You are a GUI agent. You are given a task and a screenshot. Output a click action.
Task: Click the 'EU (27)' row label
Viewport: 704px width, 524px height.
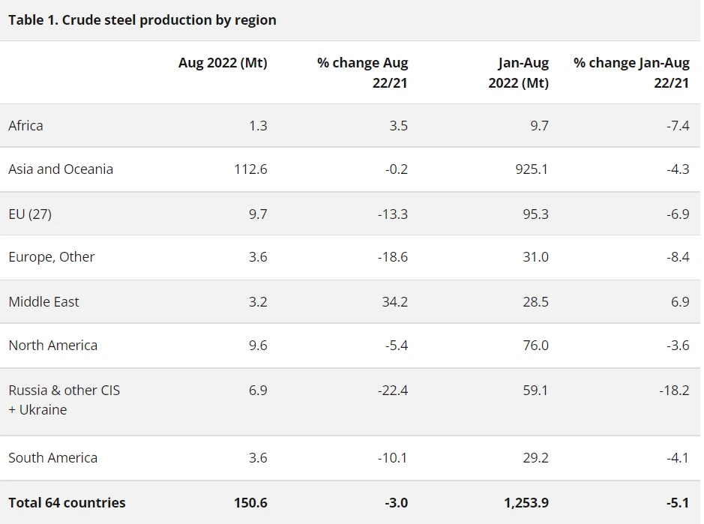click(30, 214)
